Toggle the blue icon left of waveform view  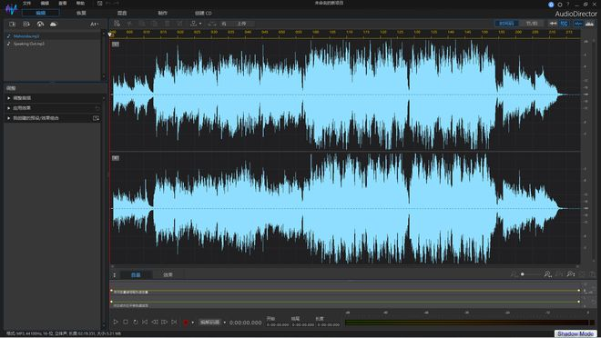(x=565, y=24)
